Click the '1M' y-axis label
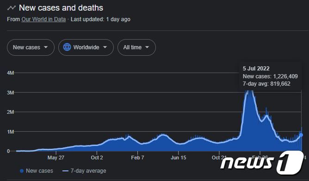 (x=11, y=132)
